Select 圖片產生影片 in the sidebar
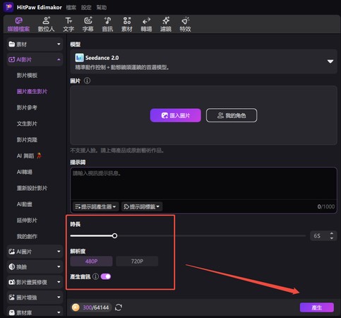The width and height of the screenshot is (341, 318). click(x=32, y=91)
